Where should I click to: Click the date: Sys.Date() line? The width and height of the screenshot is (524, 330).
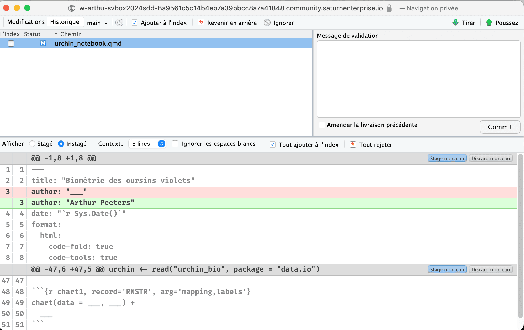(x=78, y=214)
